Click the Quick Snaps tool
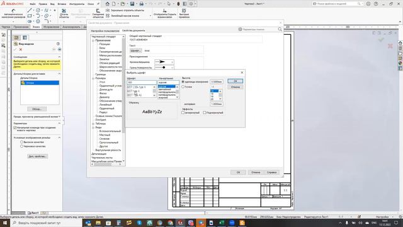403x227 pixels. coord(184,13)
